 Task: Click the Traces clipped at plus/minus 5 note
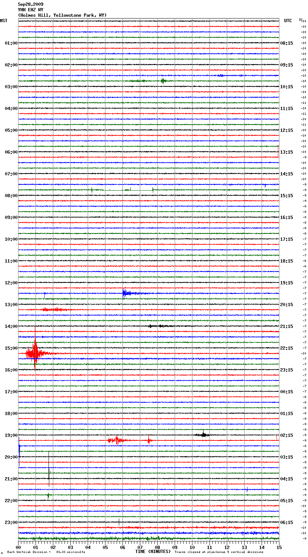[x=219, y=552]
